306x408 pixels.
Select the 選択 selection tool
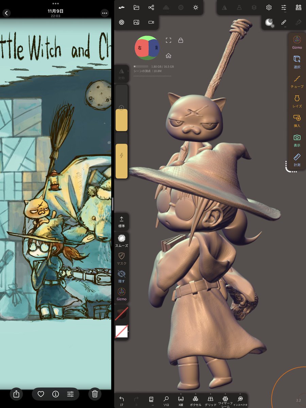(x=297, y=62)
